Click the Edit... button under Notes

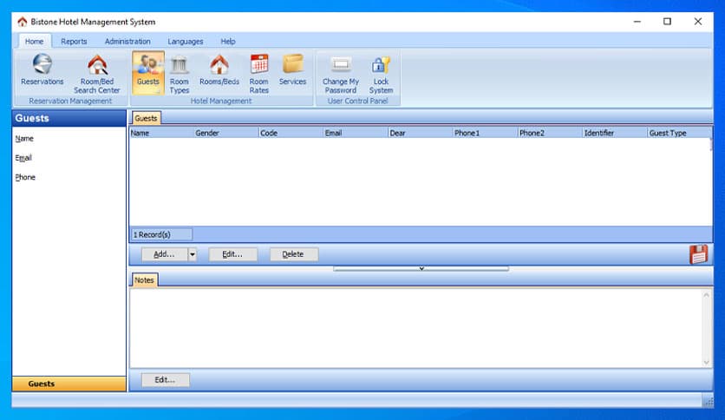(165, 380)
